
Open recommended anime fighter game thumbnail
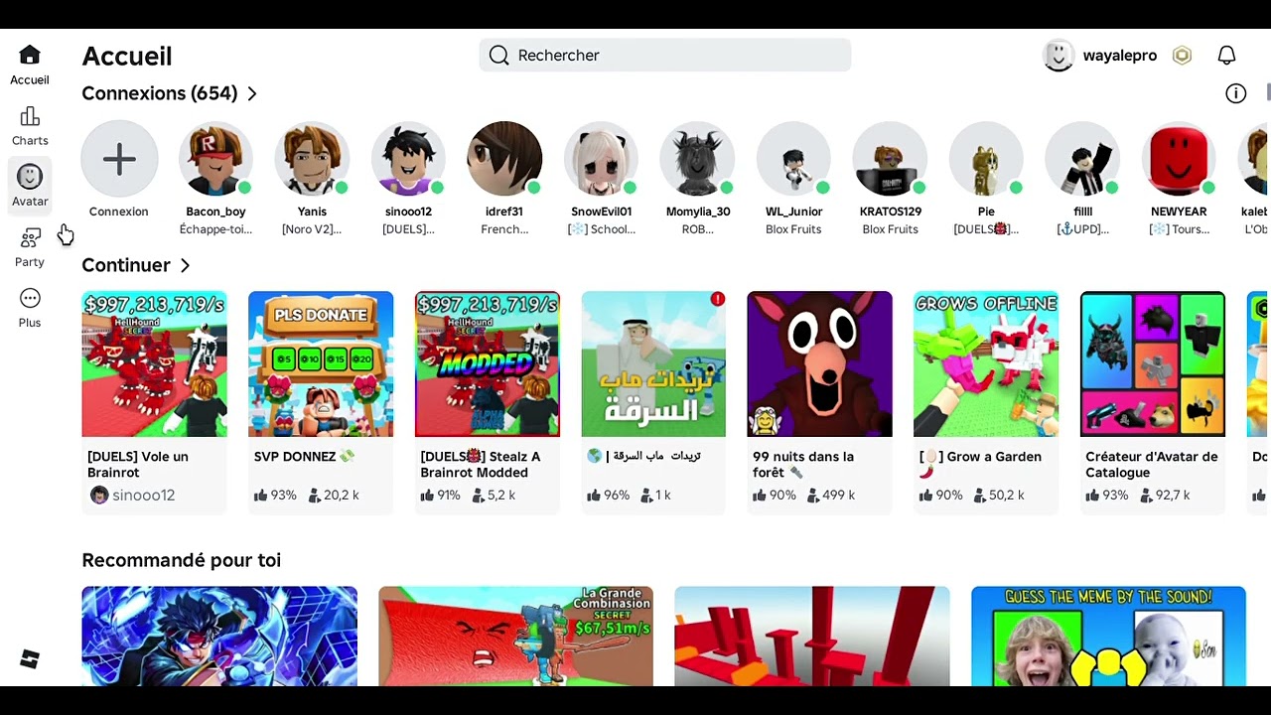219,636
